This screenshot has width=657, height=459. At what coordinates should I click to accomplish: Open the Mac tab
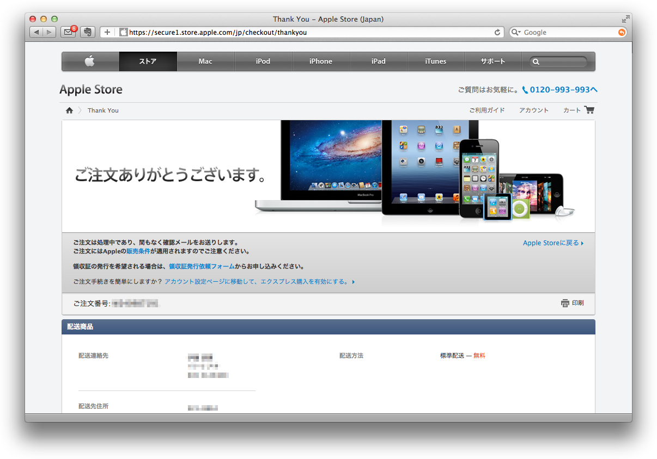point(205,61)
